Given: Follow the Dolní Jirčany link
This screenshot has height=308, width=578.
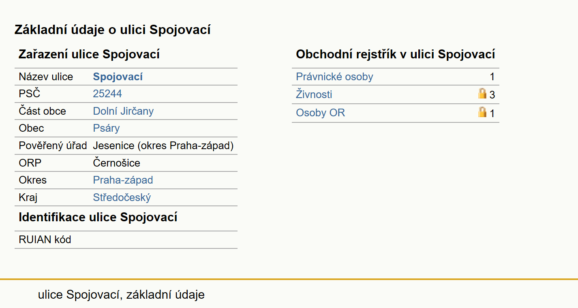Looking at the screenshot, I should (123, 111).
